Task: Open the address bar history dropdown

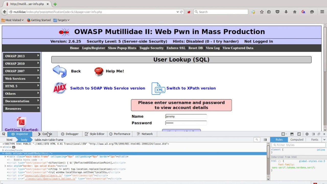Action: (x=178, y=12)
